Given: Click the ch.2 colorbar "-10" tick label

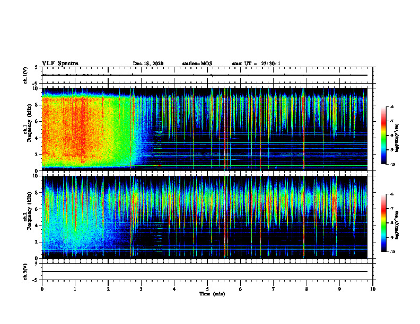Looking at the screenshot, I should 392,251.
